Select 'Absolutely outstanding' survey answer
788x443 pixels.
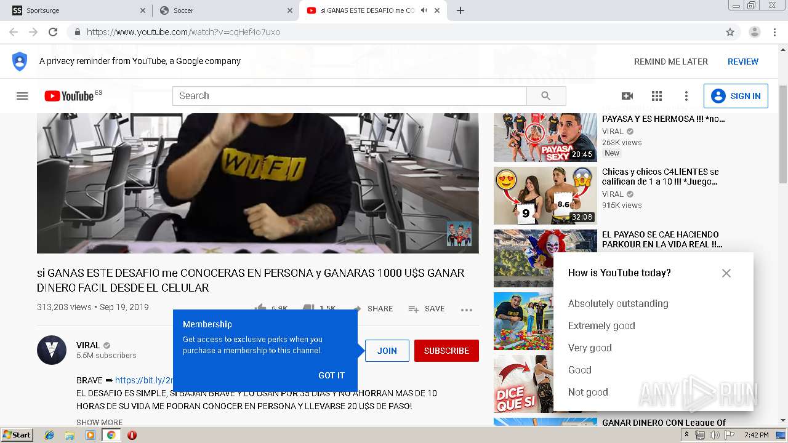(x=618, y=303)
